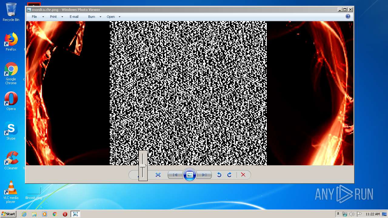
Task: Open the Burn menu
Action: coord(92,17)
